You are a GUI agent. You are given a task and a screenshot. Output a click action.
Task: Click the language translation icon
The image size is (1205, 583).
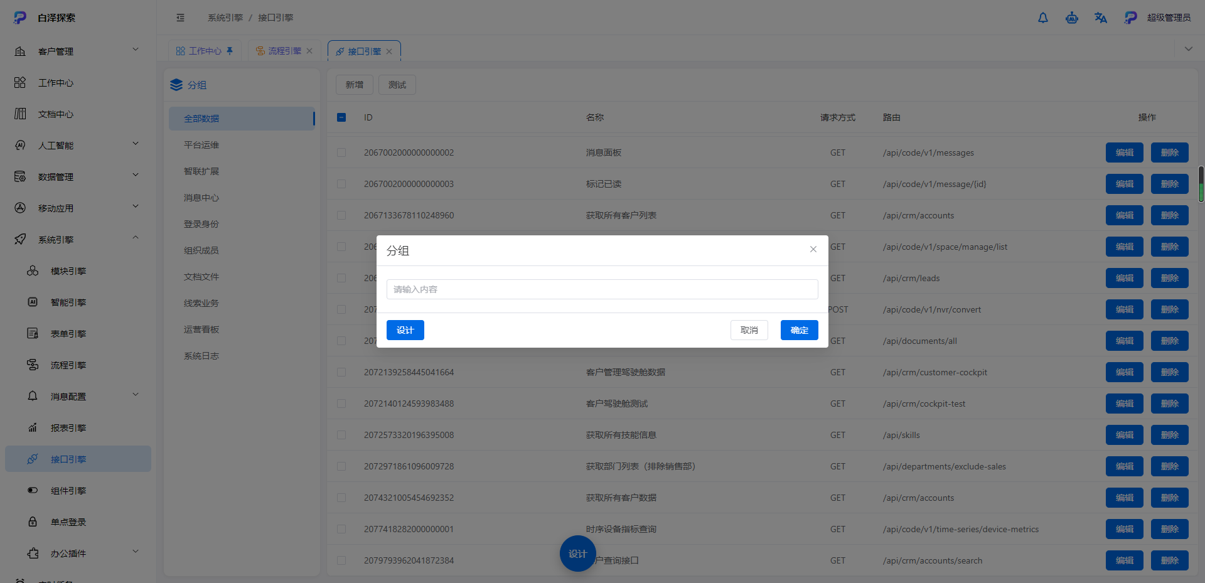(1101, 18)
